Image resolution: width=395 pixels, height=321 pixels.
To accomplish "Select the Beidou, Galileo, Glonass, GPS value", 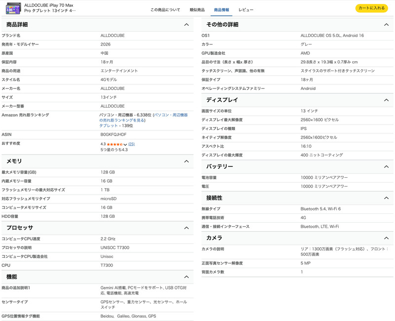I will click(x=128, y=316).
